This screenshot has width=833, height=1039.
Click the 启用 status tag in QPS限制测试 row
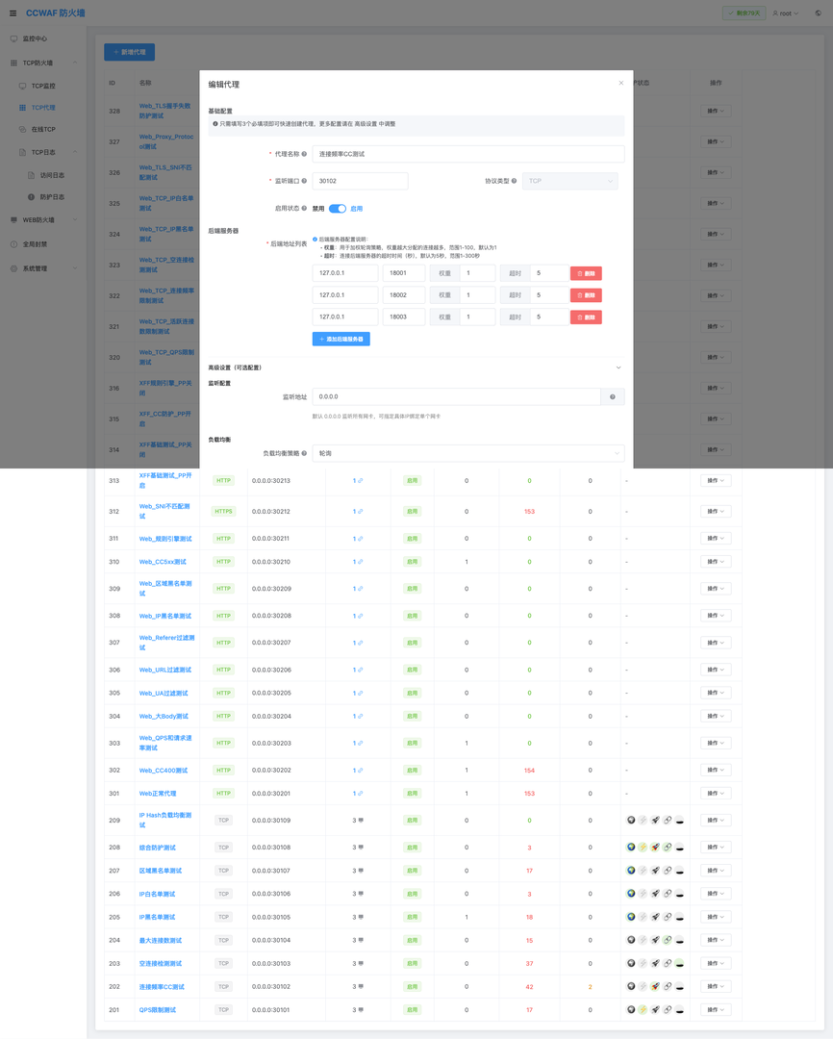tap(413, 1010)
